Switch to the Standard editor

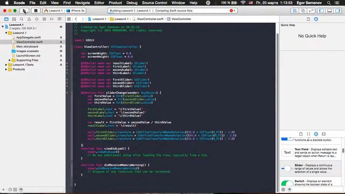pos(295,11)
